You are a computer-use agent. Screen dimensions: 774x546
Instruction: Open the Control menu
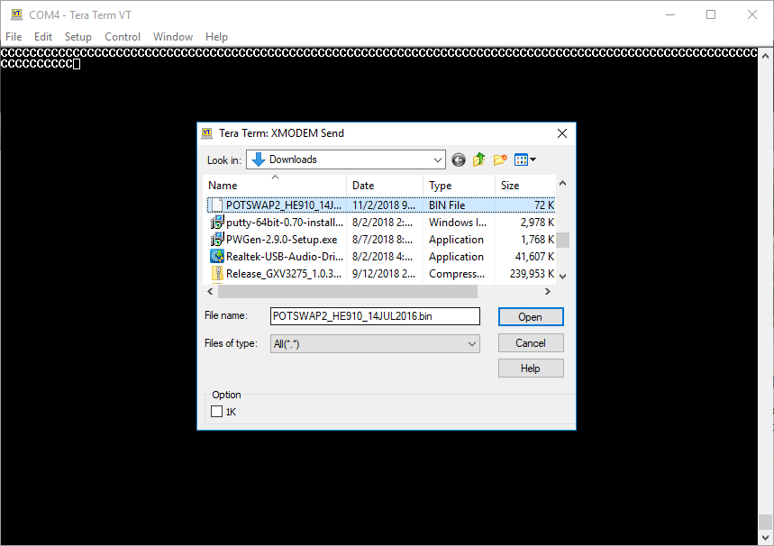click(123, 37)
